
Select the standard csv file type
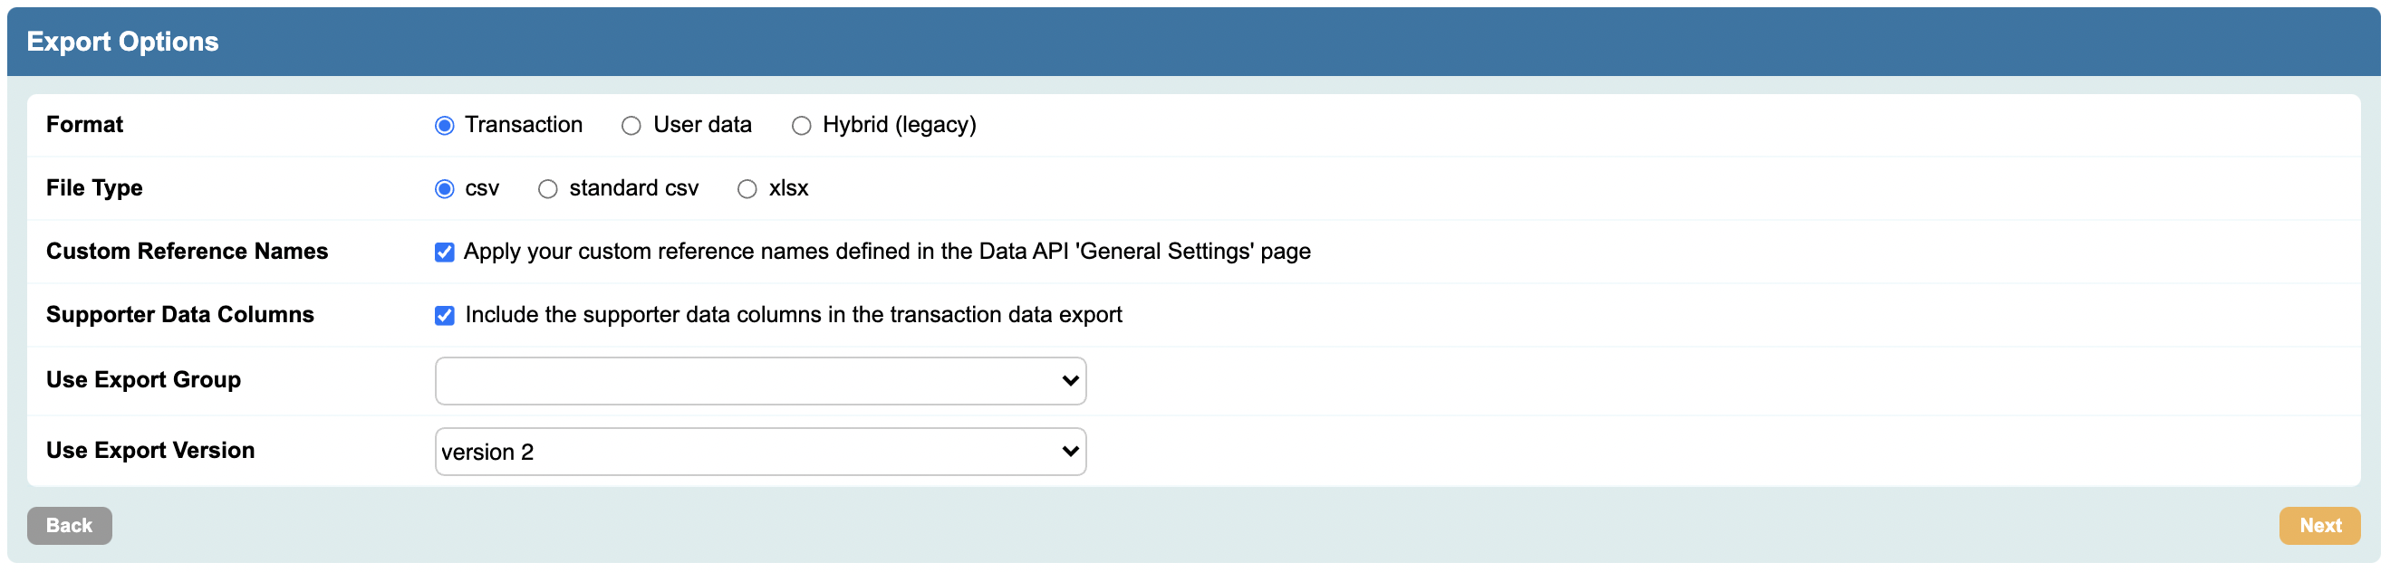coord(547,189)
